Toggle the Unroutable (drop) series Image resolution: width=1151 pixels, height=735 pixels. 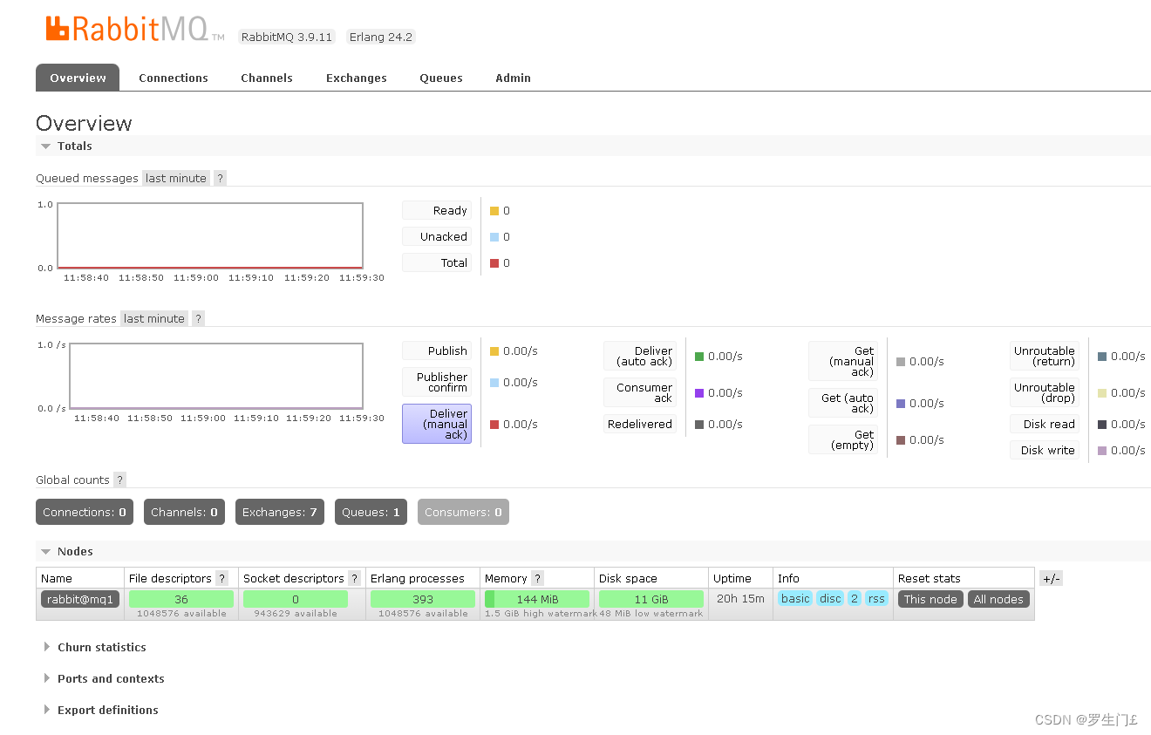[x=1045, y=392]
